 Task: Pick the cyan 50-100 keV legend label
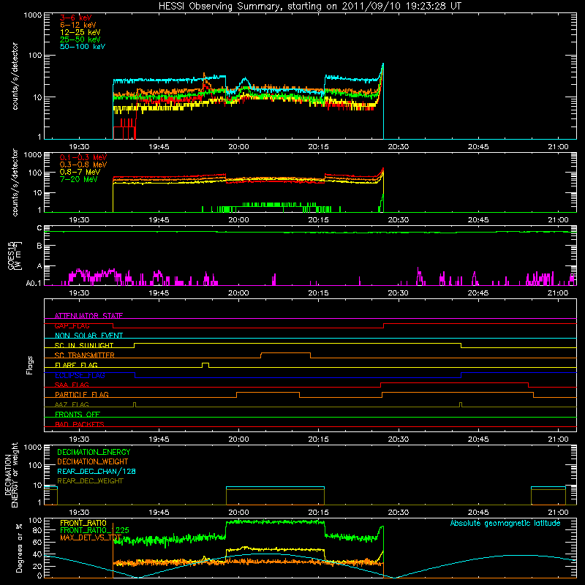pyautogui.click(x=83, y=47)
